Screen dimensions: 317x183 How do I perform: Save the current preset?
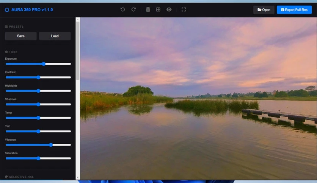click(21, 36)
